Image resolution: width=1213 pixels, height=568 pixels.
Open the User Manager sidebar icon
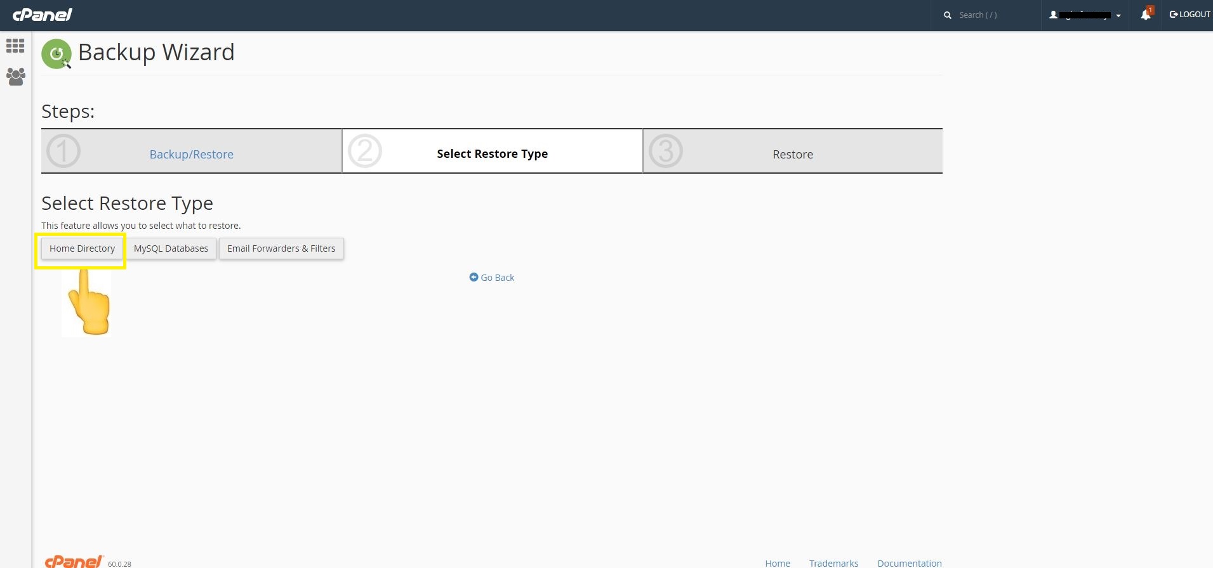[15, 77]
